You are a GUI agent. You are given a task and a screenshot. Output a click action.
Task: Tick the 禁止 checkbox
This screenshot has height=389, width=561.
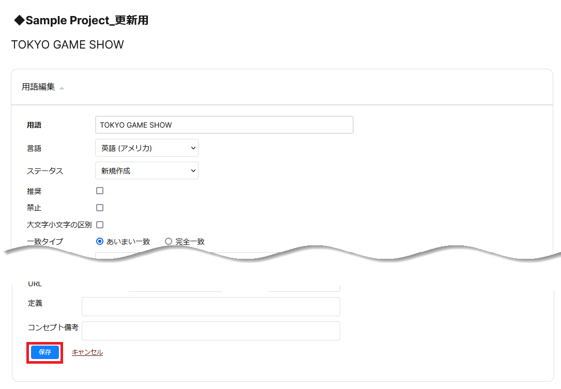(x=100, y=208)
